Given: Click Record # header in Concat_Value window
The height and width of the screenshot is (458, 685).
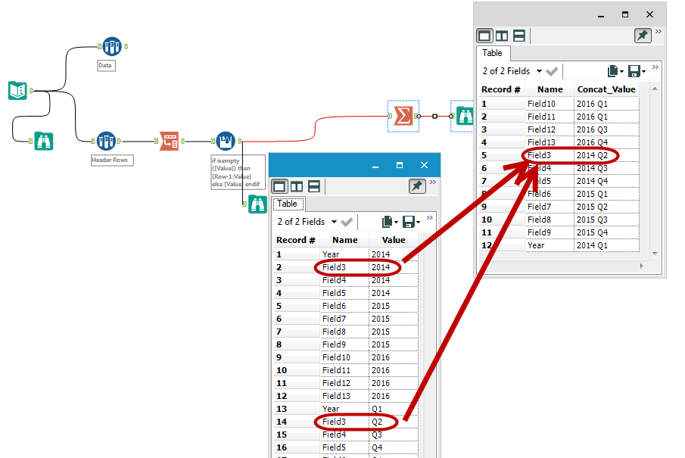Looking at the screenshot, I should [500, 89].
